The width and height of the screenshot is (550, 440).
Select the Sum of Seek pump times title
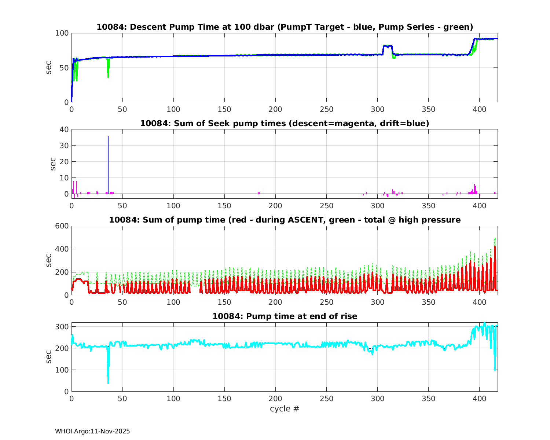(285, 124)
